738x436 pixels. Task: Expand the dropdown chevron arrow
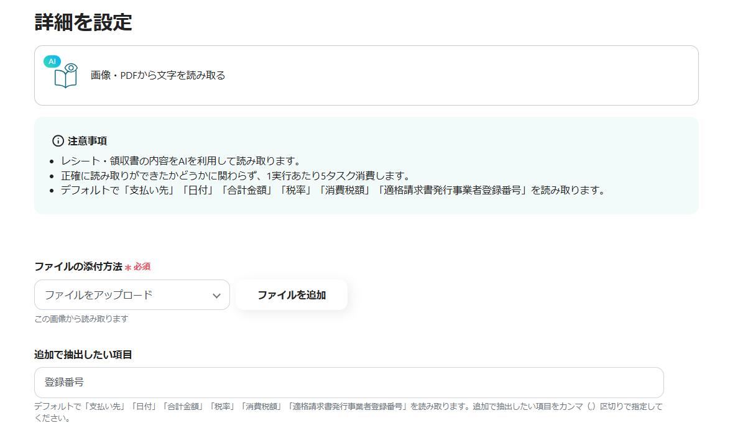[216, 296]
